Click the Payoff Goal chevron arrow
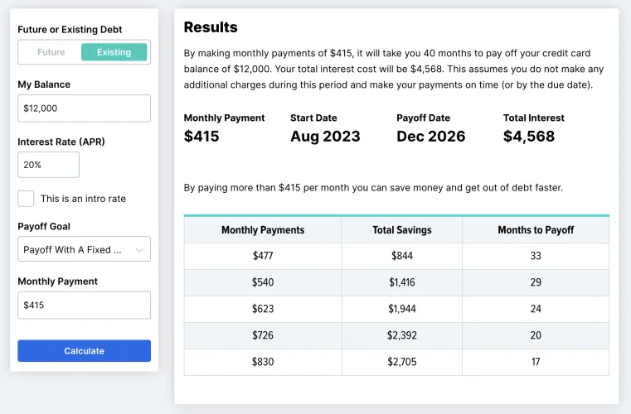Viewport: 631px width, 414px height. coord(139,249)
